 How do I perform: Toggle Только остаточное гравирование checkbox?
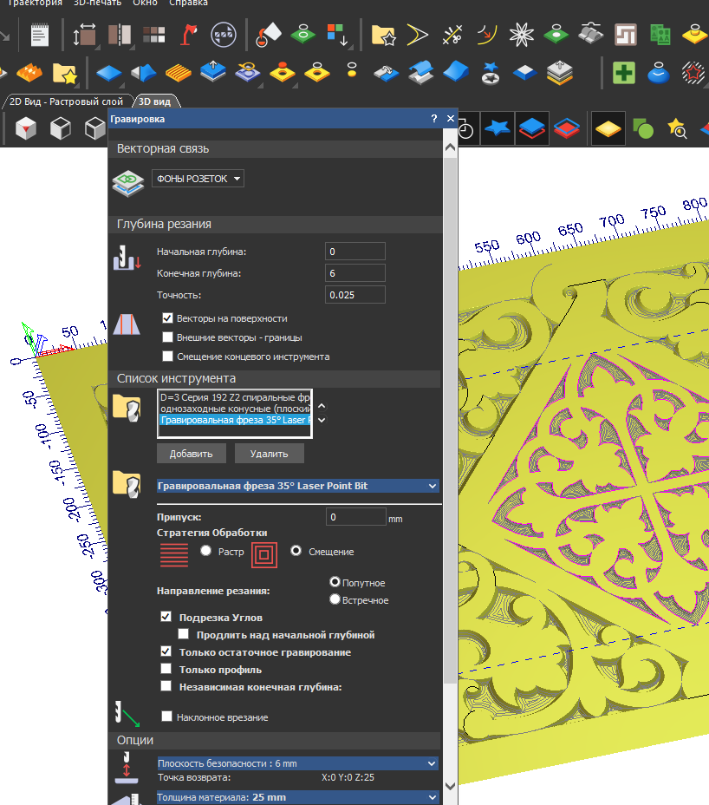[166, 651]
